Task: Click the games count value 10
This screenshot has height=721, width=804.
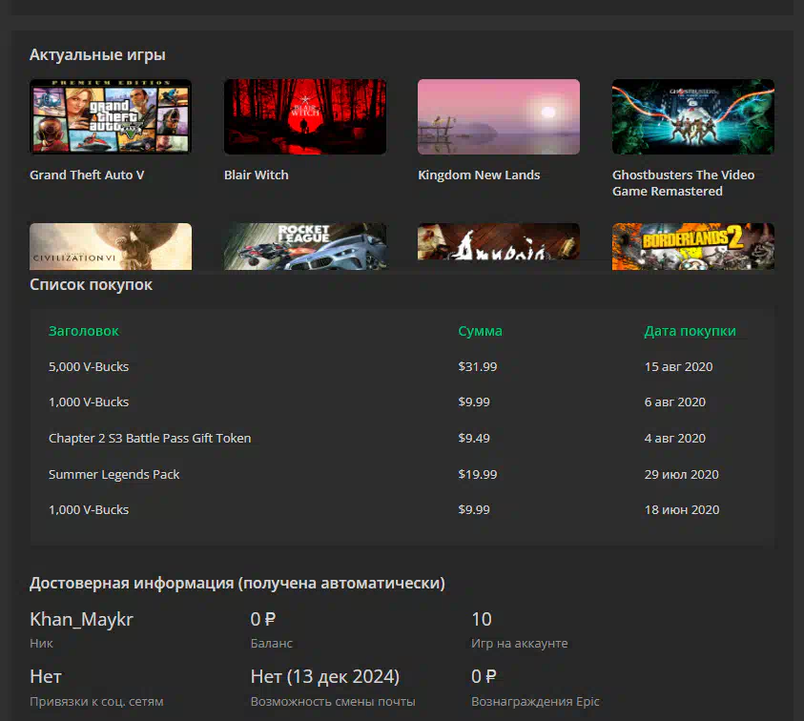Action: tap(482, 620)
